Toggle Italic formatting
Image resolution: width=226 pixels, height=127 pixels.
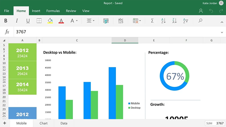pos(17,21)
